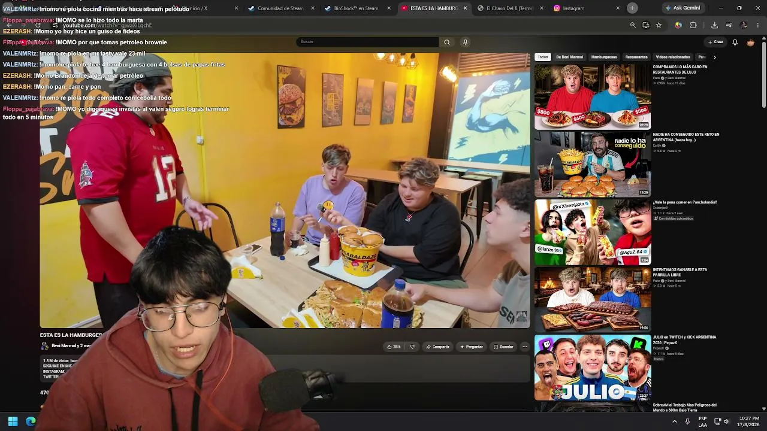Viewport: 767px width, 431px height.
Task: Click the taskbar microphone icon
Action: pos(687,421)
